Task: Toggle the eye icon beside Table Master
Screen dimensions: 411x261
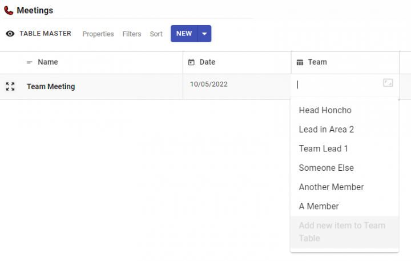Action: click(10, 34)
